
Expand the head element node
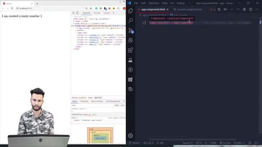tap(74, 21)
